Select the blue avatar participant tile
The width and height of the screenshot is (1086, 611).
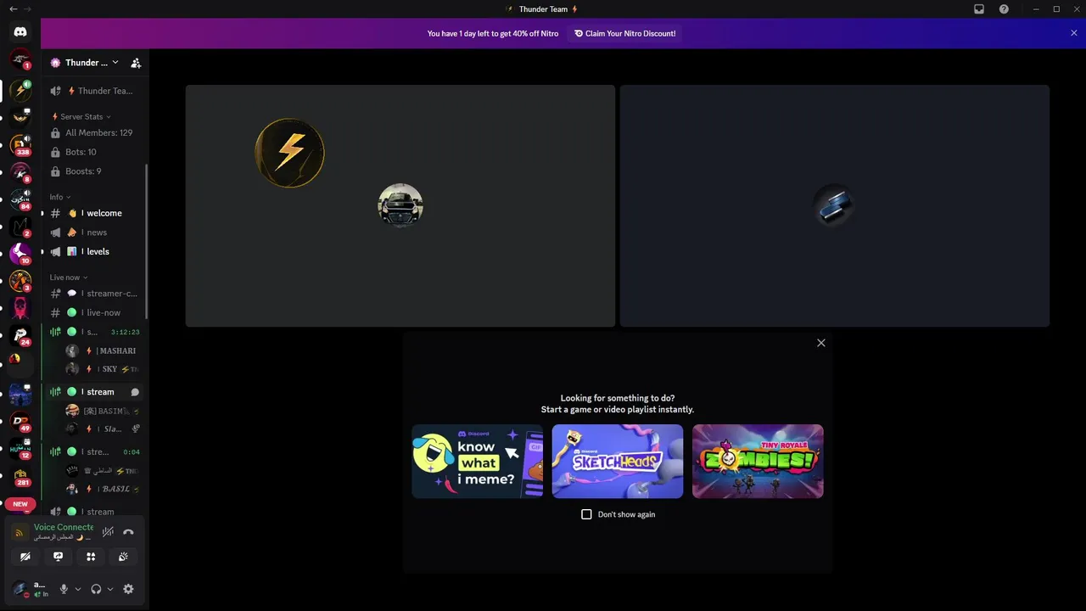[x=835, y=205]
